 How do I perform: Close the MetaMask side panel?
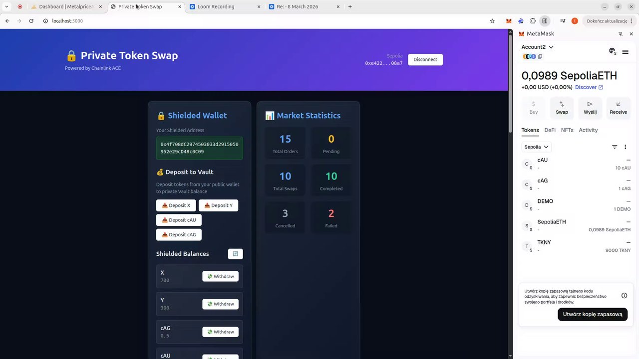coord(631,34)
